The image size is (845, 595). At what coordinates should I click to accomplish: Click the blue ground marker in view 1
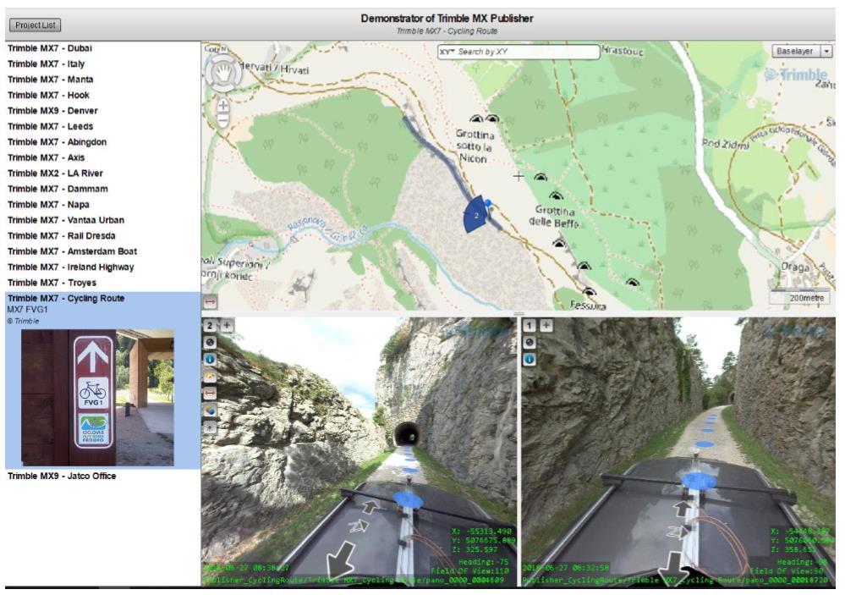coord(699,480)
